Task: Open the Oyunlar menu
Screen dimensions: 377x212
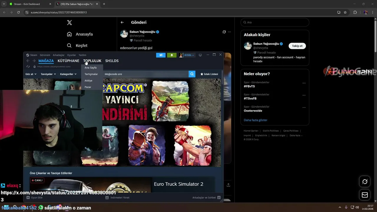Action: click(x=72, y=55)
